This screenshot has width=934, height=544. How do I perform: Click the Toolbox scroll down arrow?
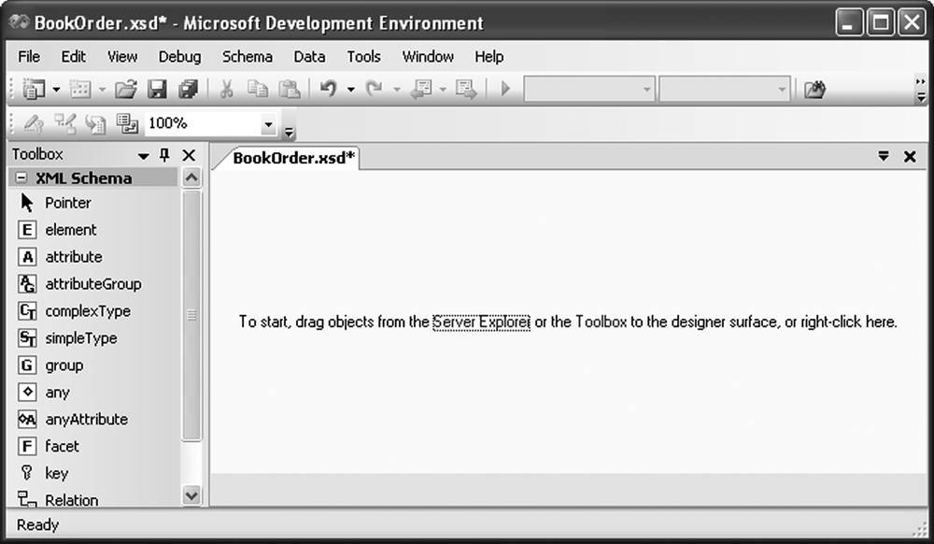point(191,495)
